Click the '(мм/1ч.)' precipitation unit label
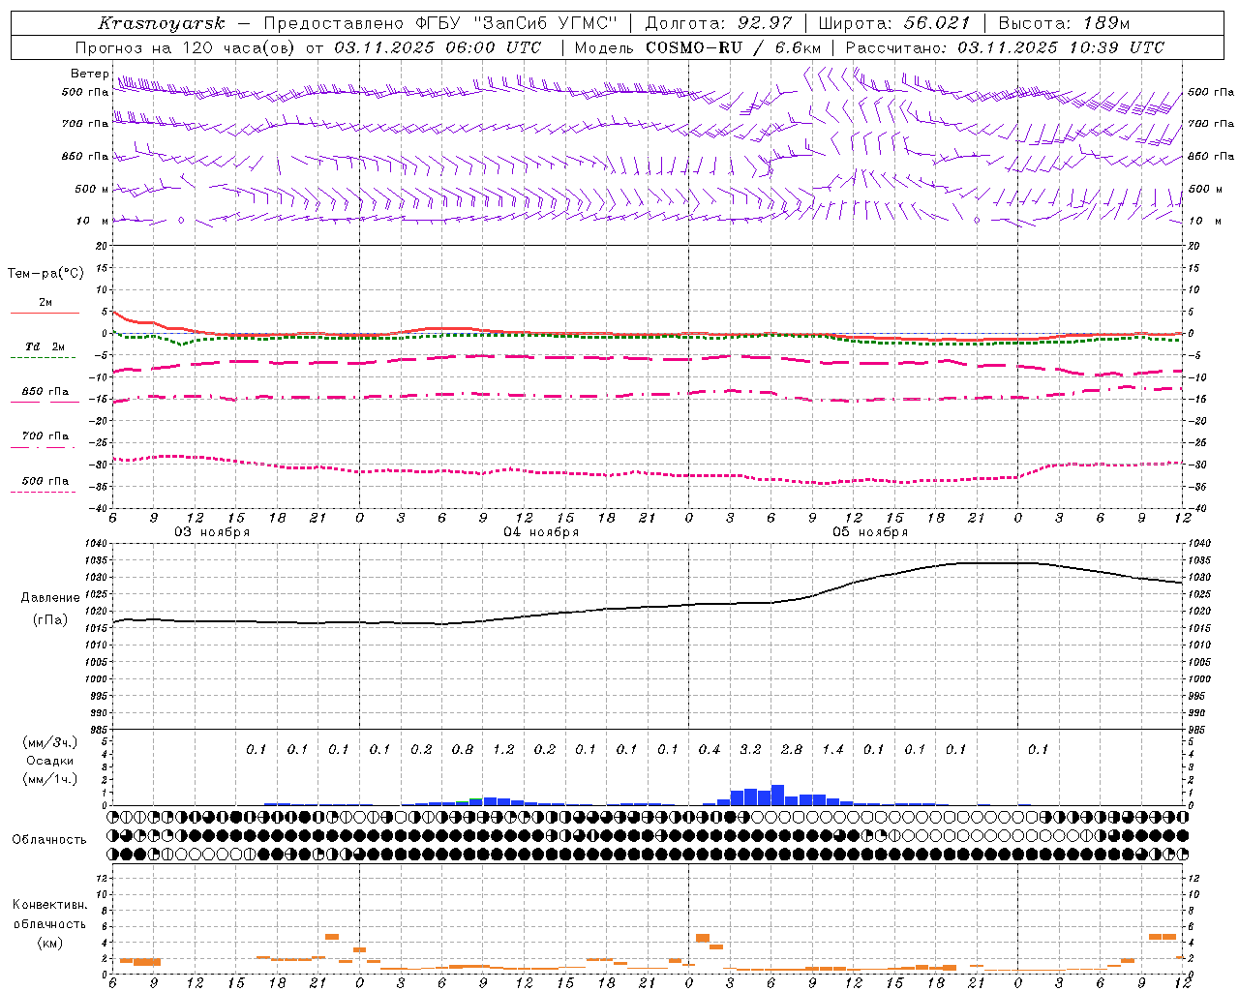The height and width of the screenshot is (991, 1239). tap(50, 779)
